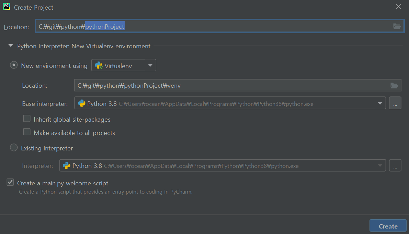Open folder browser for venv Location field
Viewport: 409px width, 234px height.
click(x=394, y=85)
